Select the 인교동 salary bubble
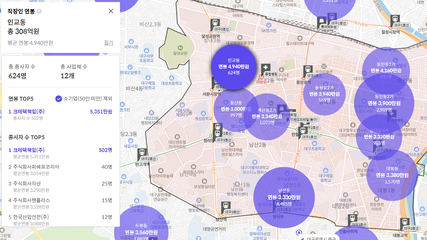The image size is (427, 240). [x=234, y=67]
